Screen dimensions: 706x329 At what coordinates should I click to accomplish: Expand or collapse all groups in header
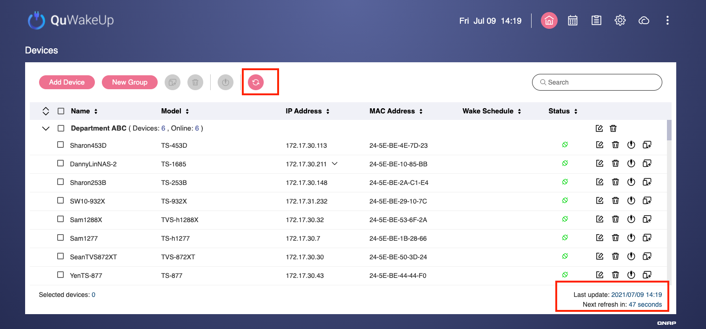(46, 111)
